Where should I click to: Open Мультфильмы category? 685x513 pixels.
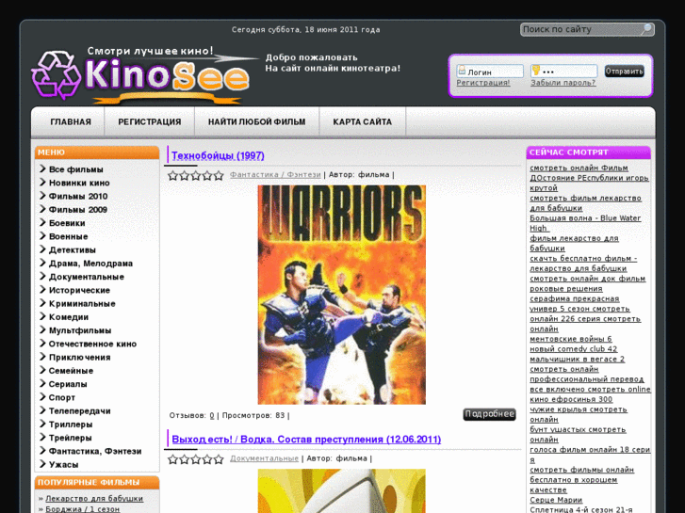click(80, 330)
